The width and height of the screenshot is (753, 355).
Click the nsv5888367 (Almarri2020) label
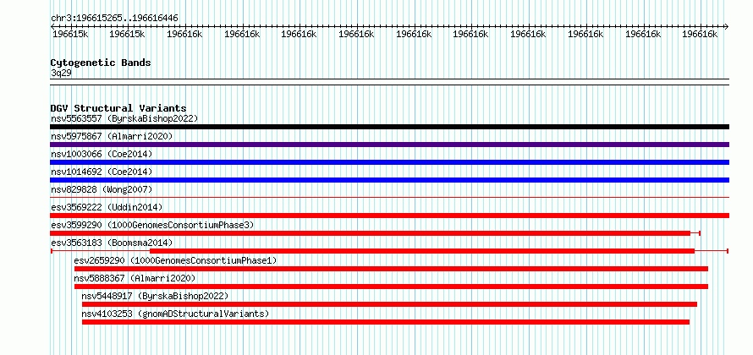click(x=135, y=278)
